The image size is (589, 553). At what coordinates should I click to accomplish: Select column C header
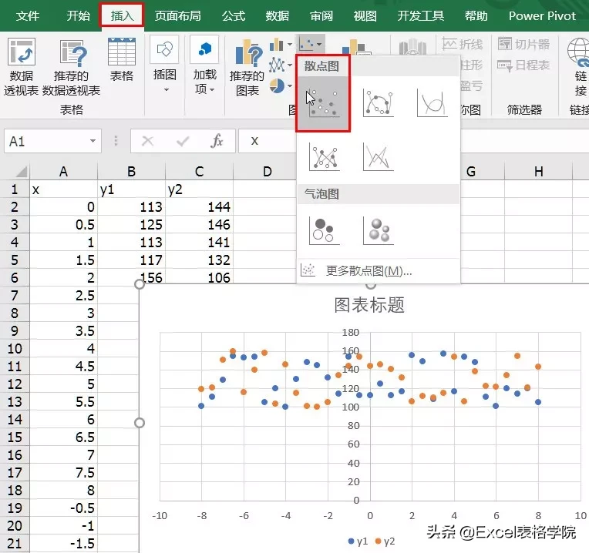tap(199, 172)
